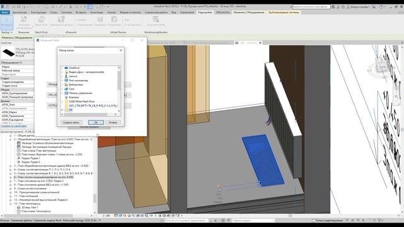The image size is (404, 227).
Task: Click the Revit application logo icon
Action: (3, 7)
